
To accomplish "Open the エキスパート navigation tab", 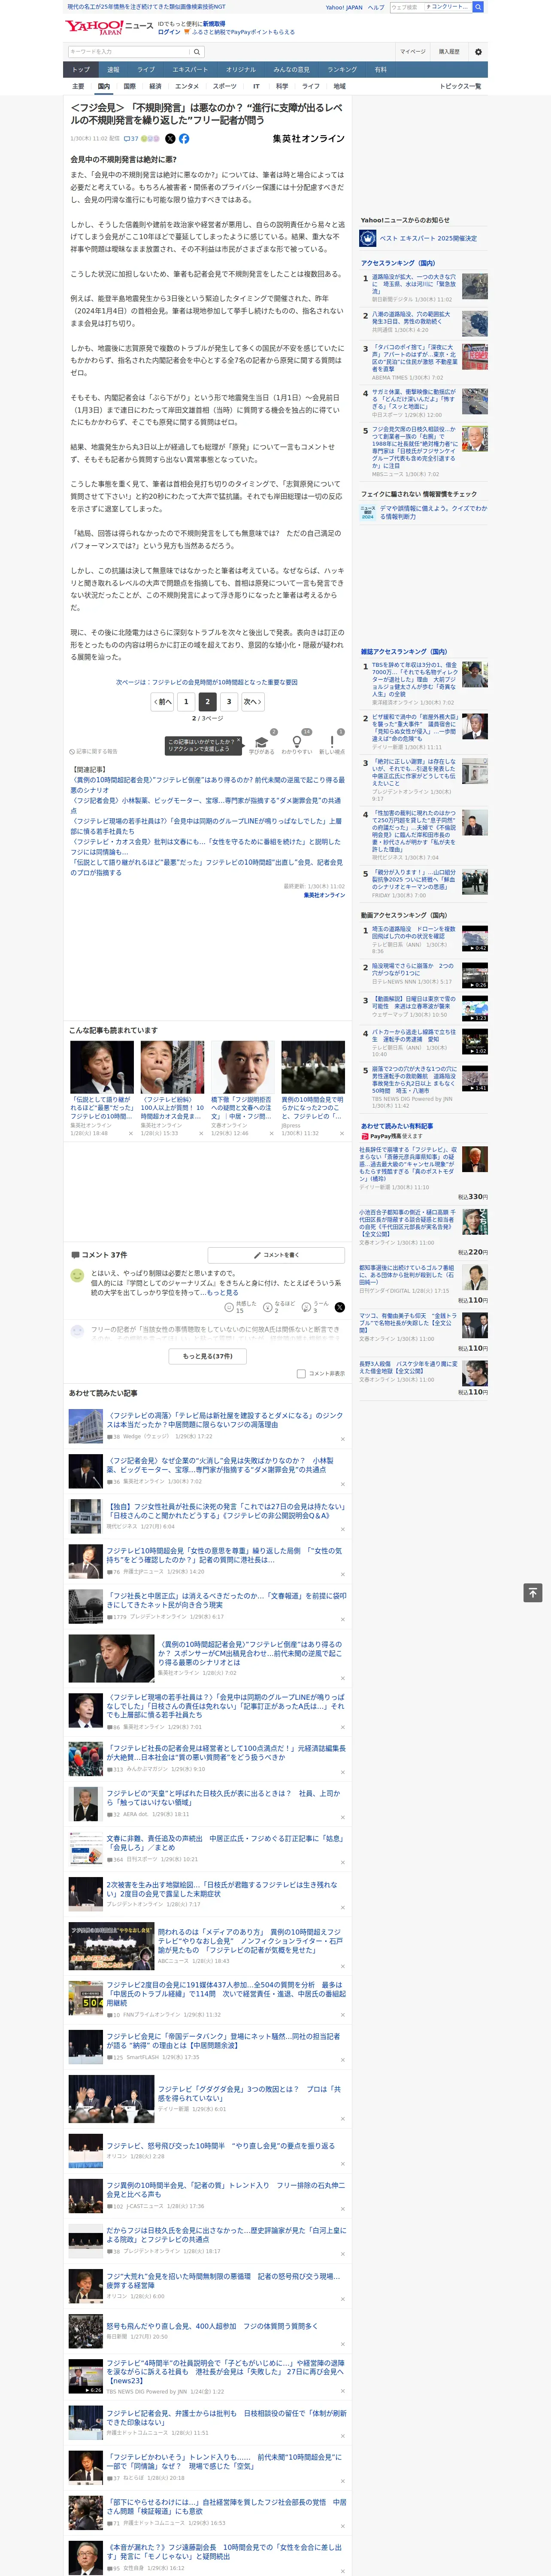I will (190, 70).
